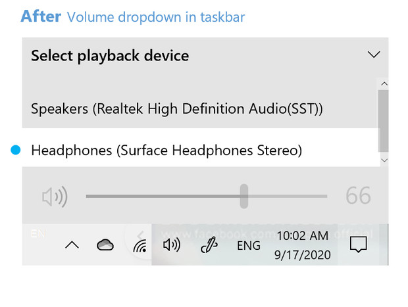Click the blue dot beside Headphones
The height and width of the screenshot is (307, 408).
[16, 151]
